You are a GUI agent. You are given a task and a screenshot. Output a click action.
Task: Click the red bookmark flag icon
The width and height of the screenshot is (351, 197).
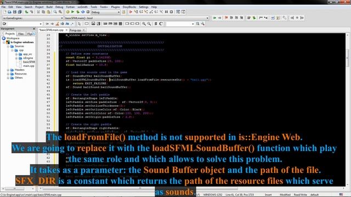[227, 18]
